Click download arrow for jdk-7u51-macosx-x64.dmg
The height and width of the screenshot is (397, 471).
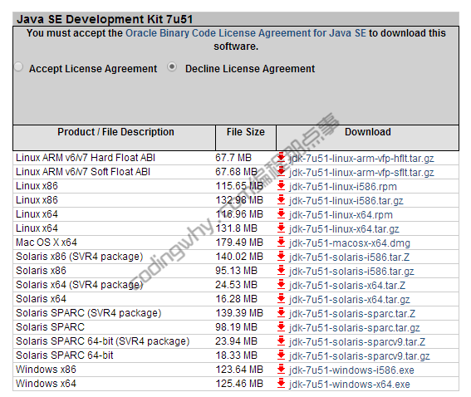[x=281, y=242]
